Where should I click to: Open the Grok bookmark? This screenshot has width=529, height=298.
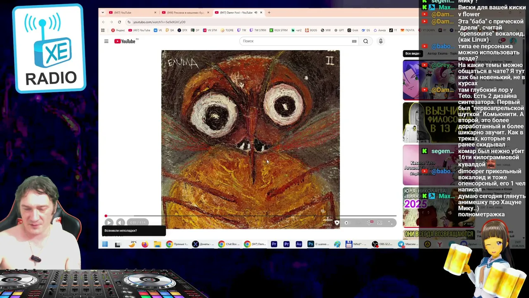click(353, 30)
